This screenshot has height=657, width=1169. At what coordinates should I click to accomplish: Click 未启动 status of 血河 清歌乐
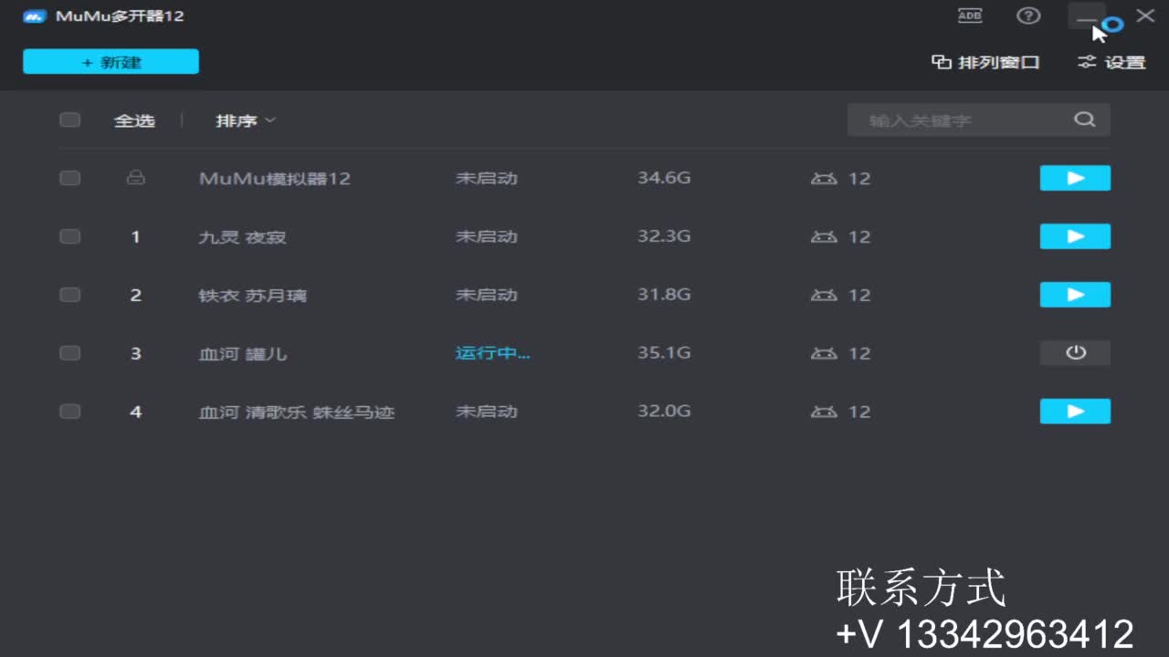point(487,412)
